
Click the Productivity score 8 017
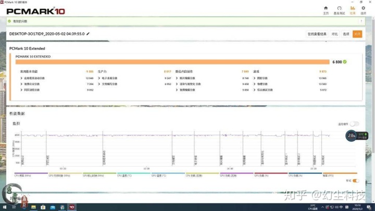point(167,71)
